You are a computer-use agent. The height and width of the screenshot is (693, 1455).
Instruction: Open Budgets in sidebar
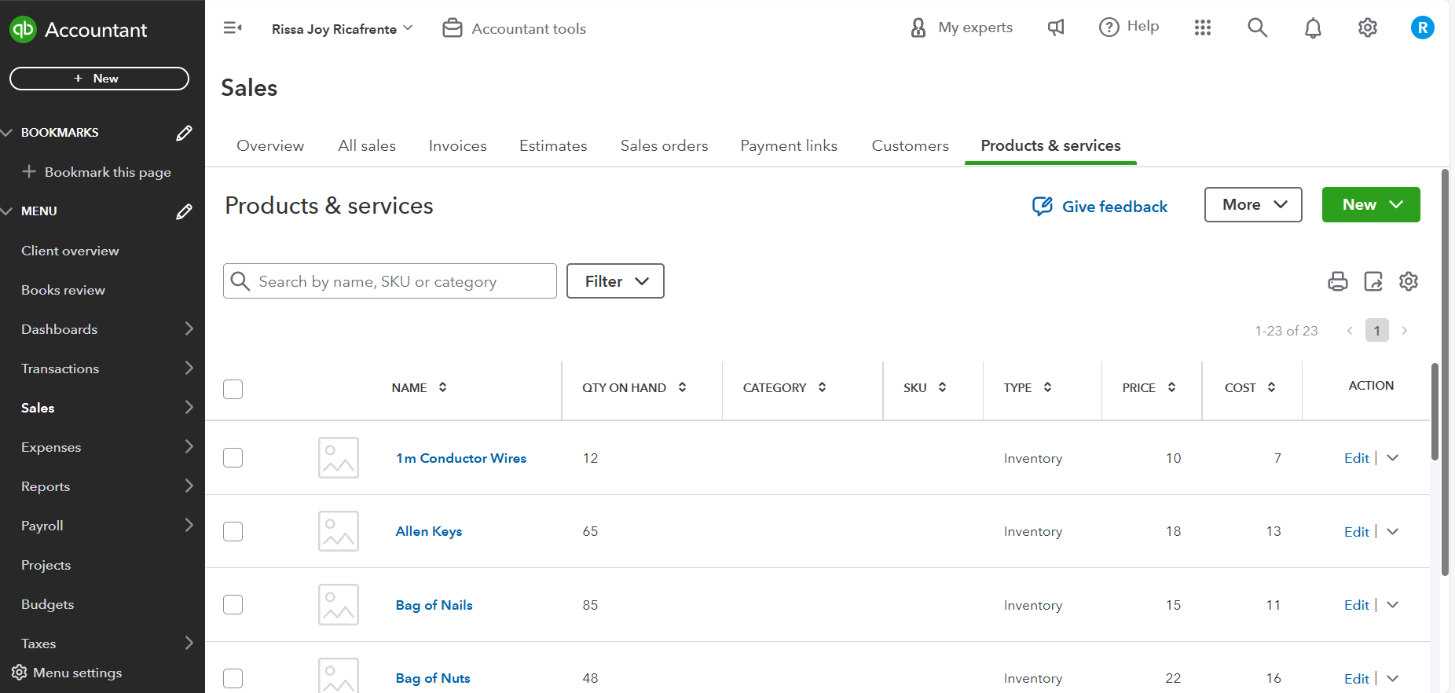point(47,604)
